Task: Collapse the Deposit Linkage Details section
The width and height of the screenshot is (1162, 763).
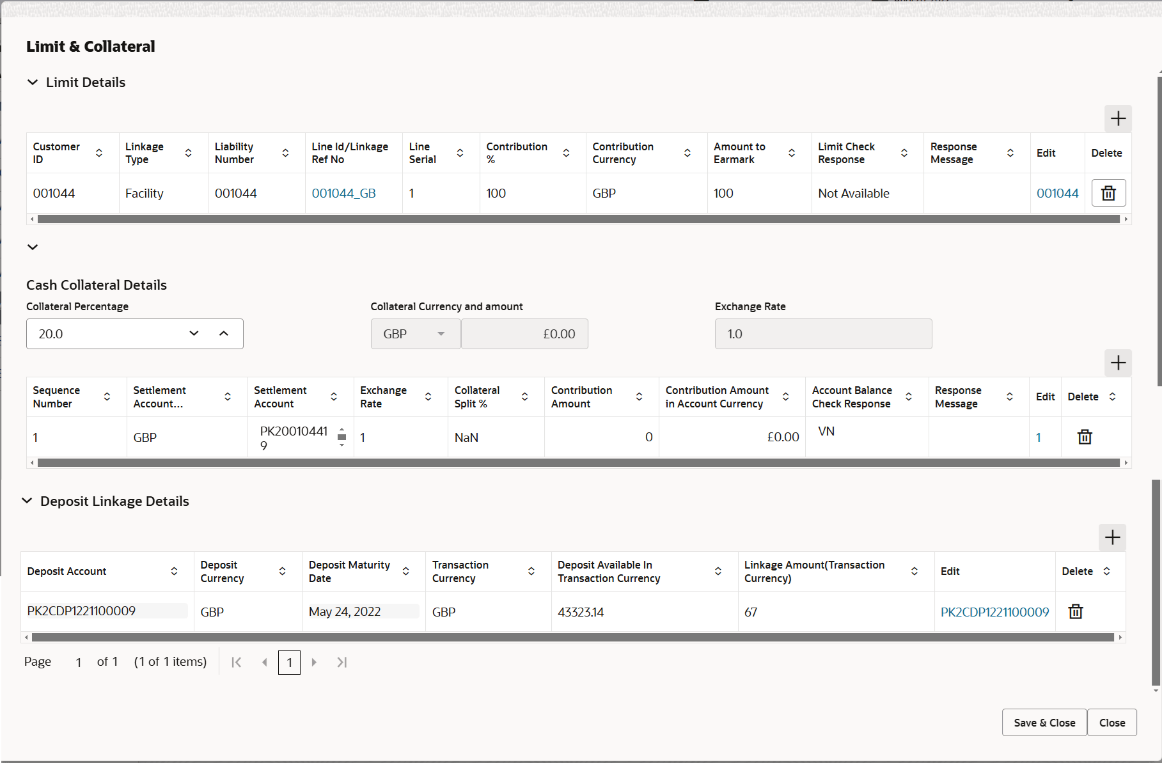Action: (x=27, y=501)
